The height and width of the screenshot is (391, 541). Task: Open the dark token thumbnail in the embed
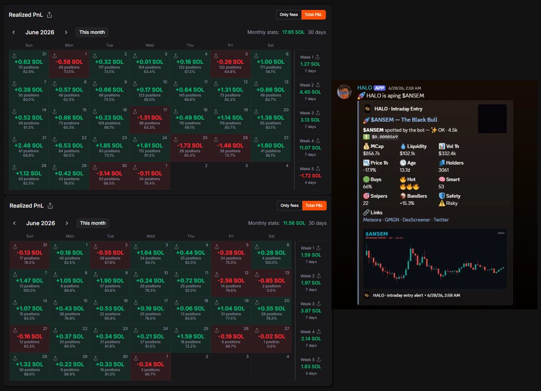pyautogui.click(x=492, y=119)
